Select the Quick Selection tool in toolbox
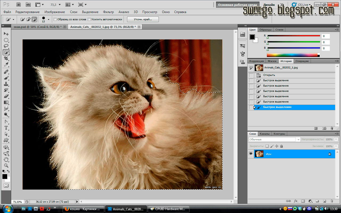 click(6, 52)
